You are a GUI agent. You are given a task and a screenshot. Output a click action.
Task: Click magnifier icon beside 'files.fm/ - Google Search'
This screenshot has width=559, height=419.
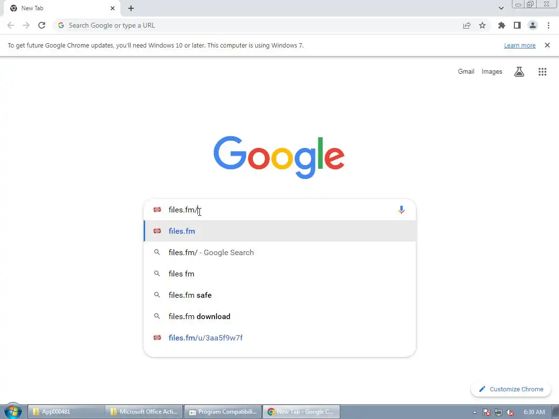pyautogui.click(x=157, y=252)
